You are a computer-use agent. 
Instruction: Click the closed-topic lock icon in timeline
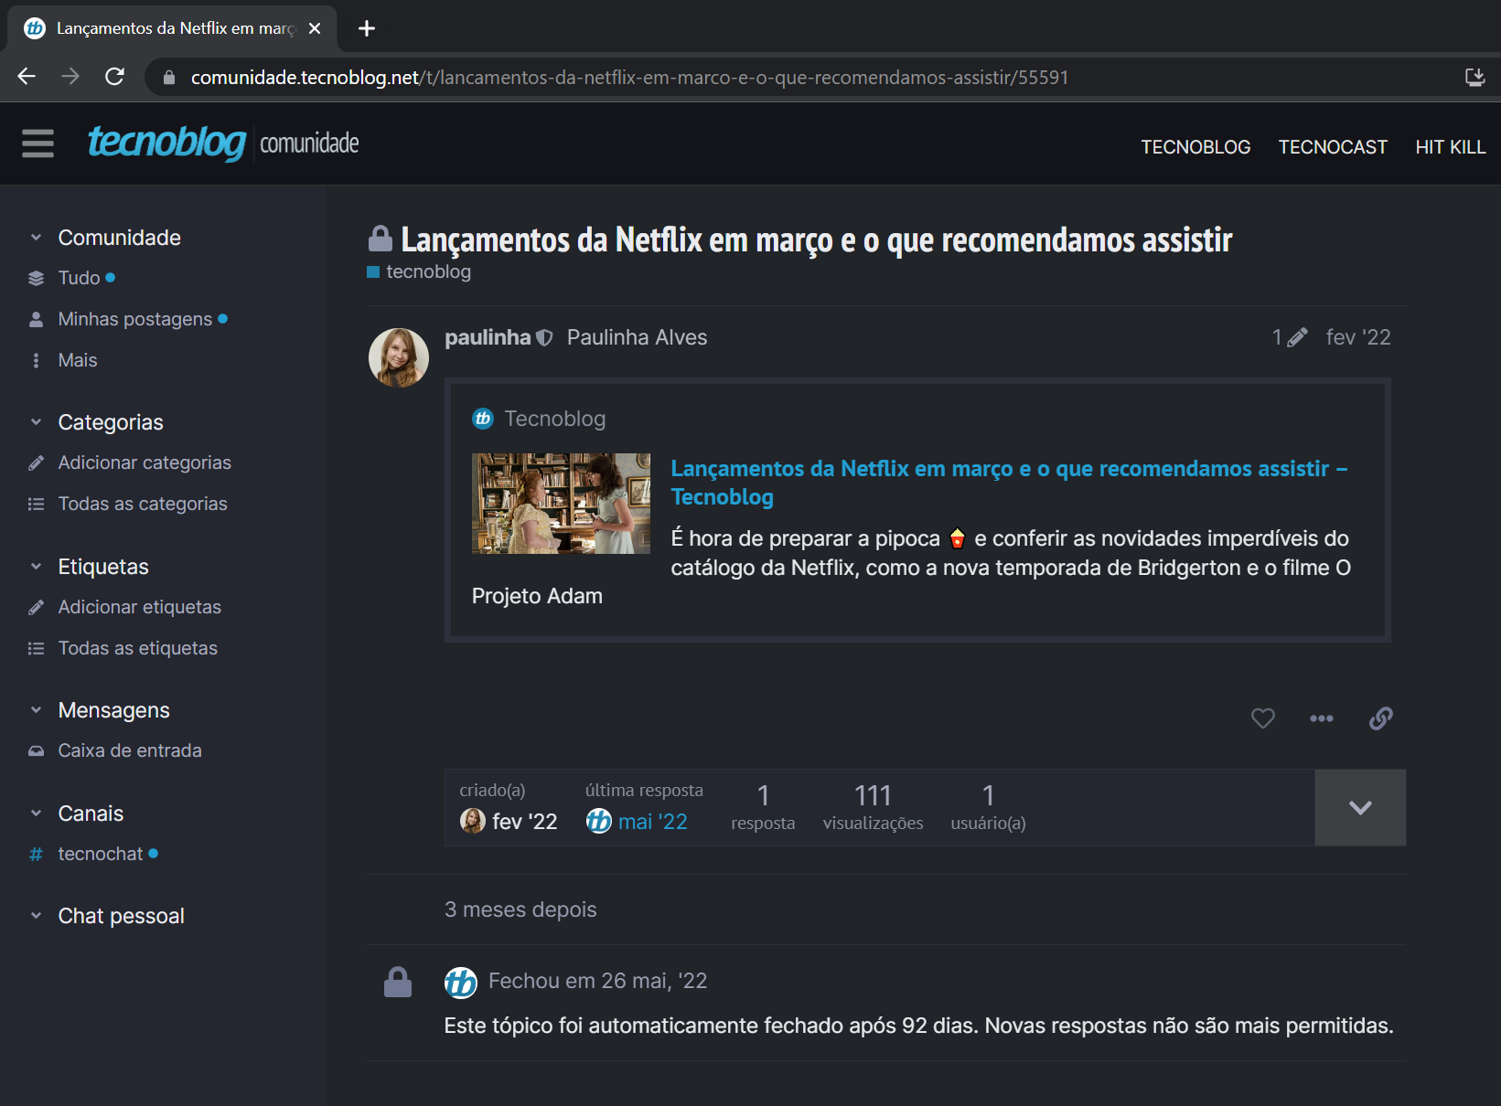[398, 983]
